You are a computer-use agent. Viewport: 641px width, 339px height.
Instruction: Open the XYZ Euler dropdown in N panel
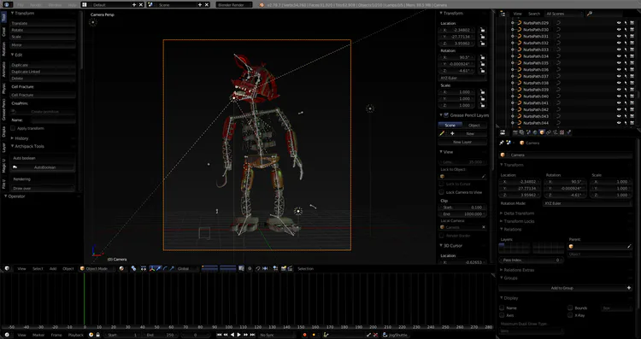(x=462, y=78)
